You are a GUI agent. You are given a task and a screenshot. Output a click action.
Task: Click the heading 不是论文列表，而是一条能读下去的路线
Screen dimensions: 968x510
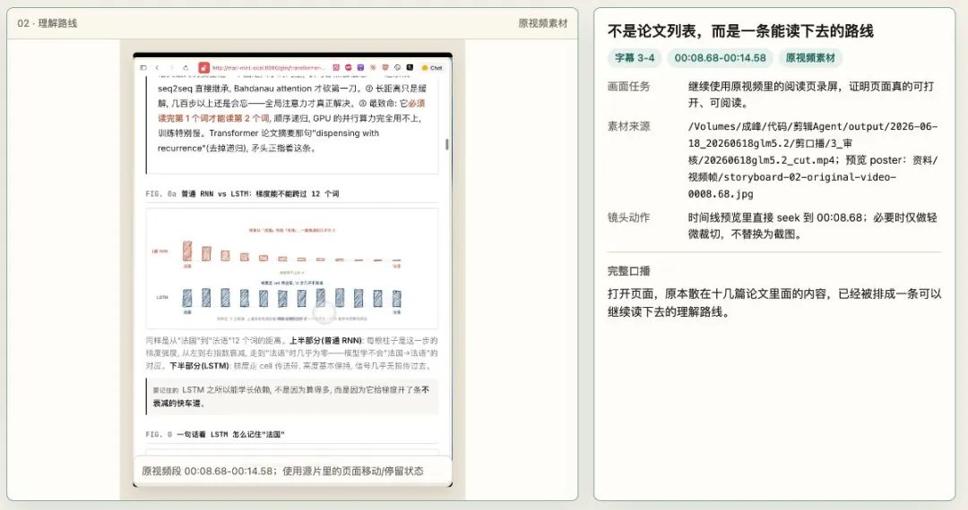pos(740,31)
